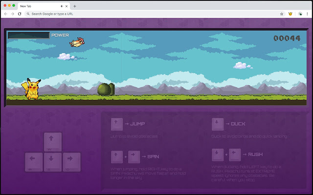Click the browser back arrow
313x195 pixels.
point(5,14)
